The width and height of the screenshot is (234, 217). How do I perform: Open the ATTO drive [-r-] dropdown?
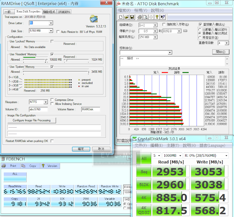point(155,25)
